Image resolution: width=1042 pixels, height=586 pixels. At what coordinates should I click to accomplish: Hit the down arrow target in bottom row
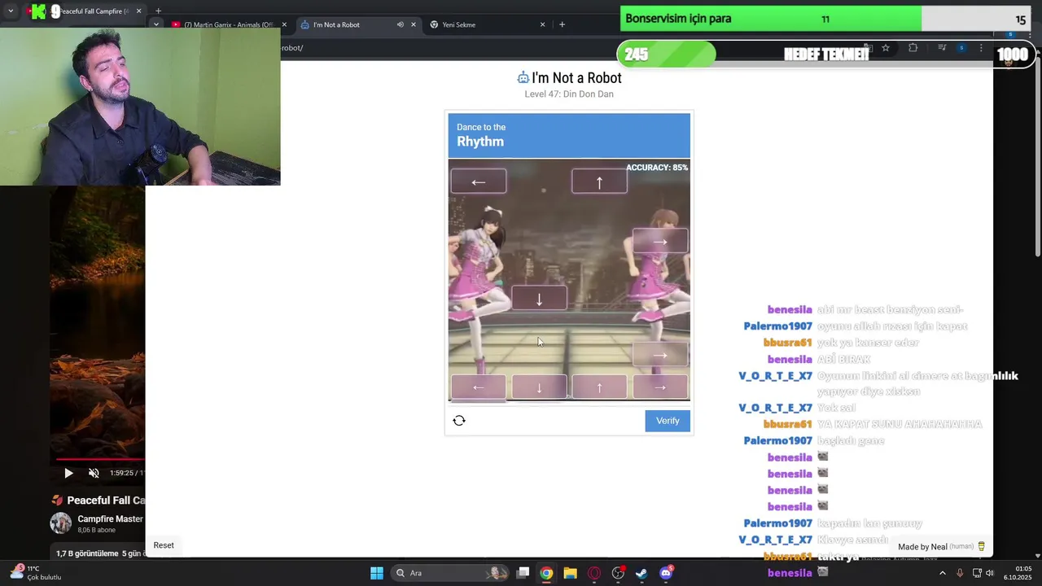pyautogui.click(x=539, y=387)
